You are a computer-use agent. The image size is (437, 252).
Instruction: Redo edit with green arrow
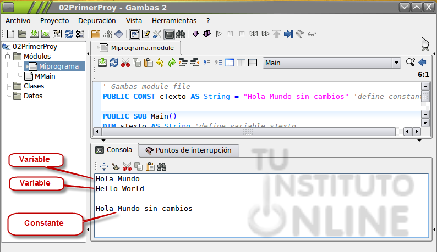pyautogui.click(x=172, y=63)
